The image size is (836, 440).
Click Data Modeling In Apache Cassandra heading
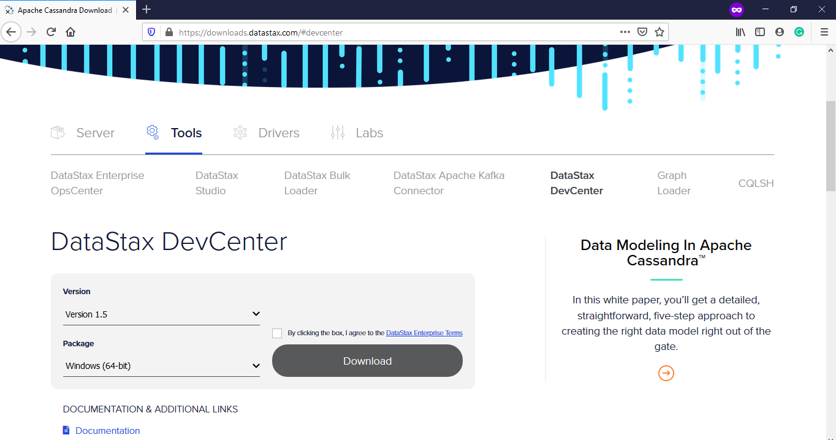pos(666,252)
